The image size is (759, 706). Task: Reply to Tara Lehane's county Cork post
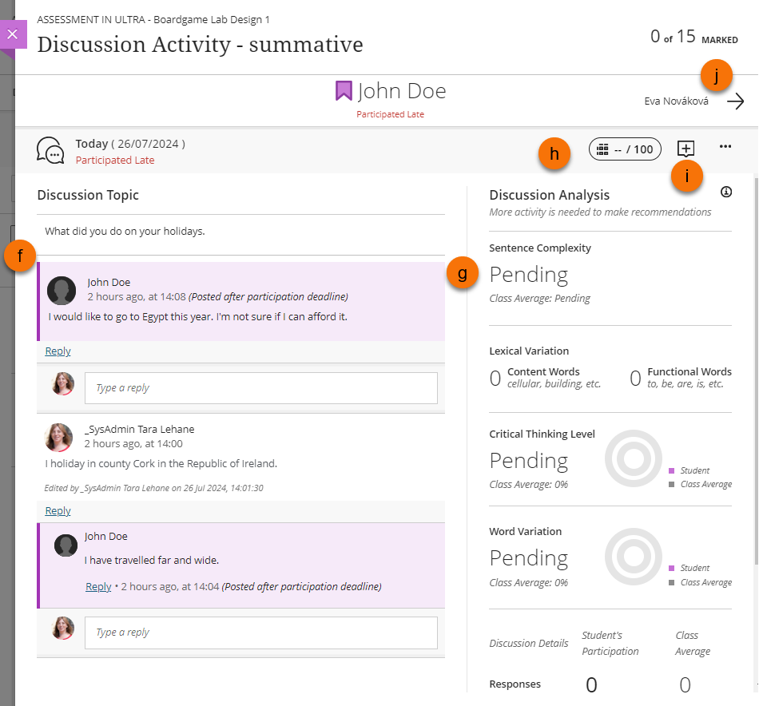pyautogui.click(x=58, y=511)
